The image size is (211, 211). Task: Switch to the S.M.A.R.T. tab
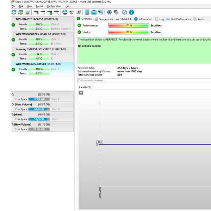coord(124,19)
